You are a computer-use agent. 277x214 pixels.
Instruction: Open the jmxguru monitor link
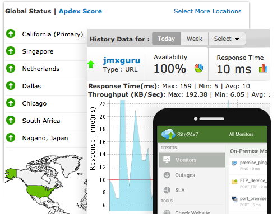pyautogui.click(x=122, y=60)
